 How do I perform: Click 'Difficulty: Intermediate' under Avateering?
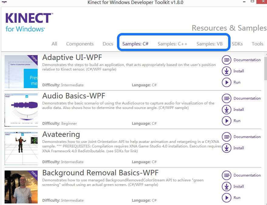point(63,162)
